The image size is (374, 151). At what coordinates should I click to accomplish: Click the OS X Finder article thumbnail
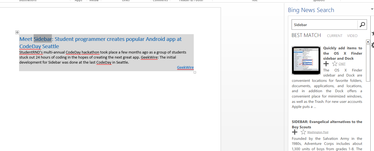point(306,61)
